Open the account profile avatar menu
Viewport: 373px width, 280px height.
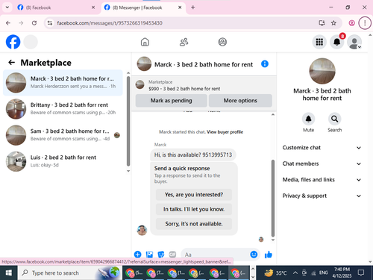coord(354,42)
